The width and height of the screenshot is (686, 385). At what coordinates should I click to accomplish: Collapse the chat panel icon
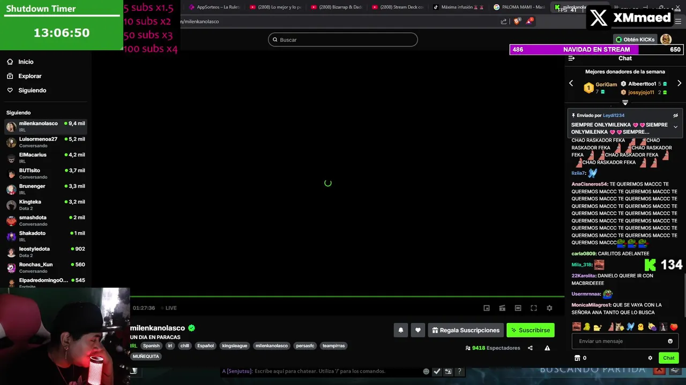tap(571, 58)
